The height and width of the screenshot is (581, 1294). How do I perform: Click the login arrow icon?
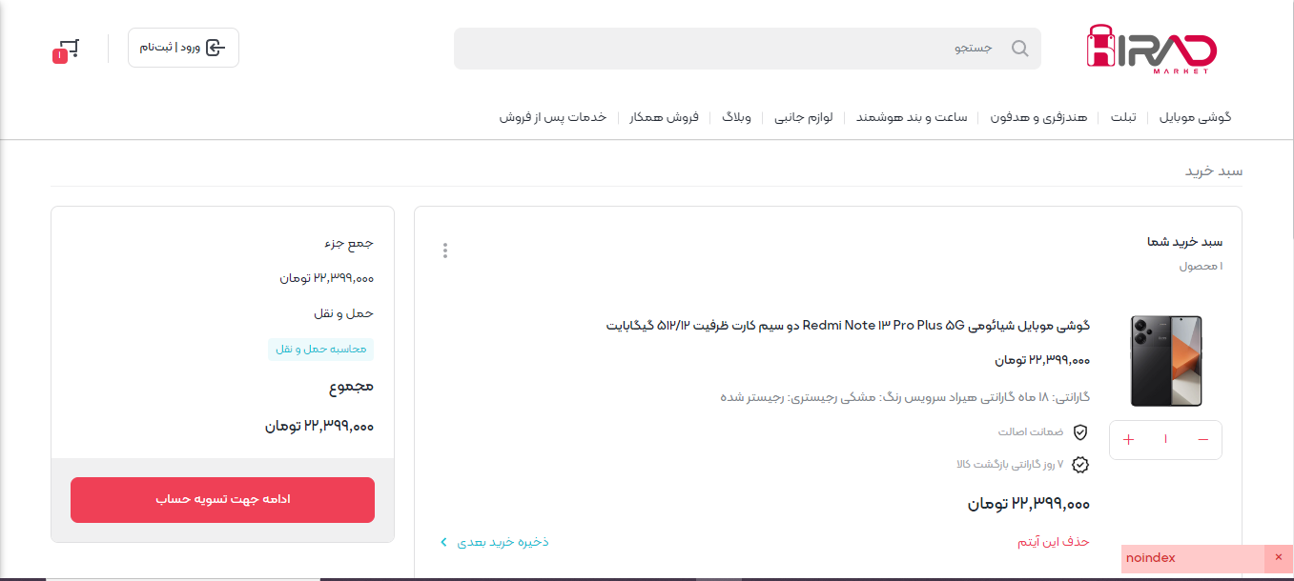point(216,48)
